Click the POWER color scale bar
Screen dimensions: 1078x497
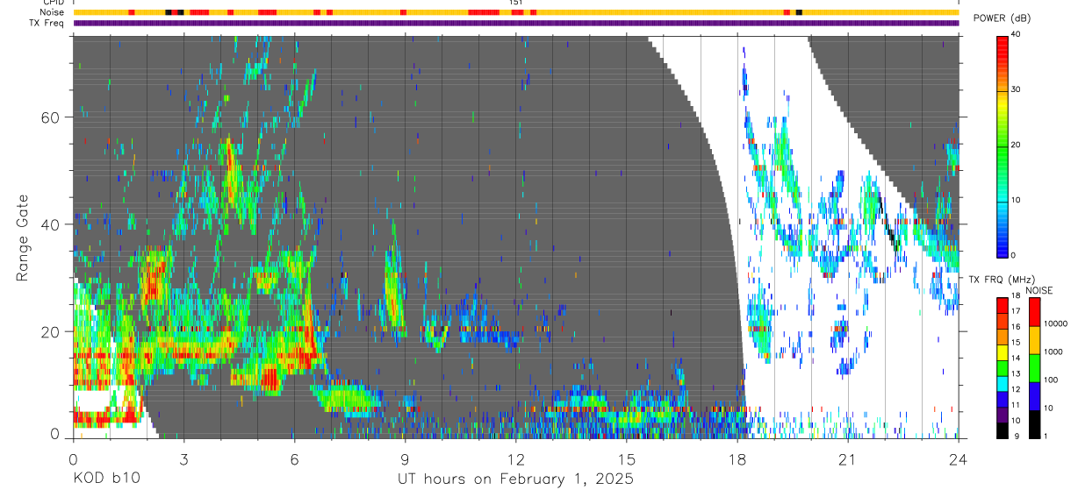1003,146
